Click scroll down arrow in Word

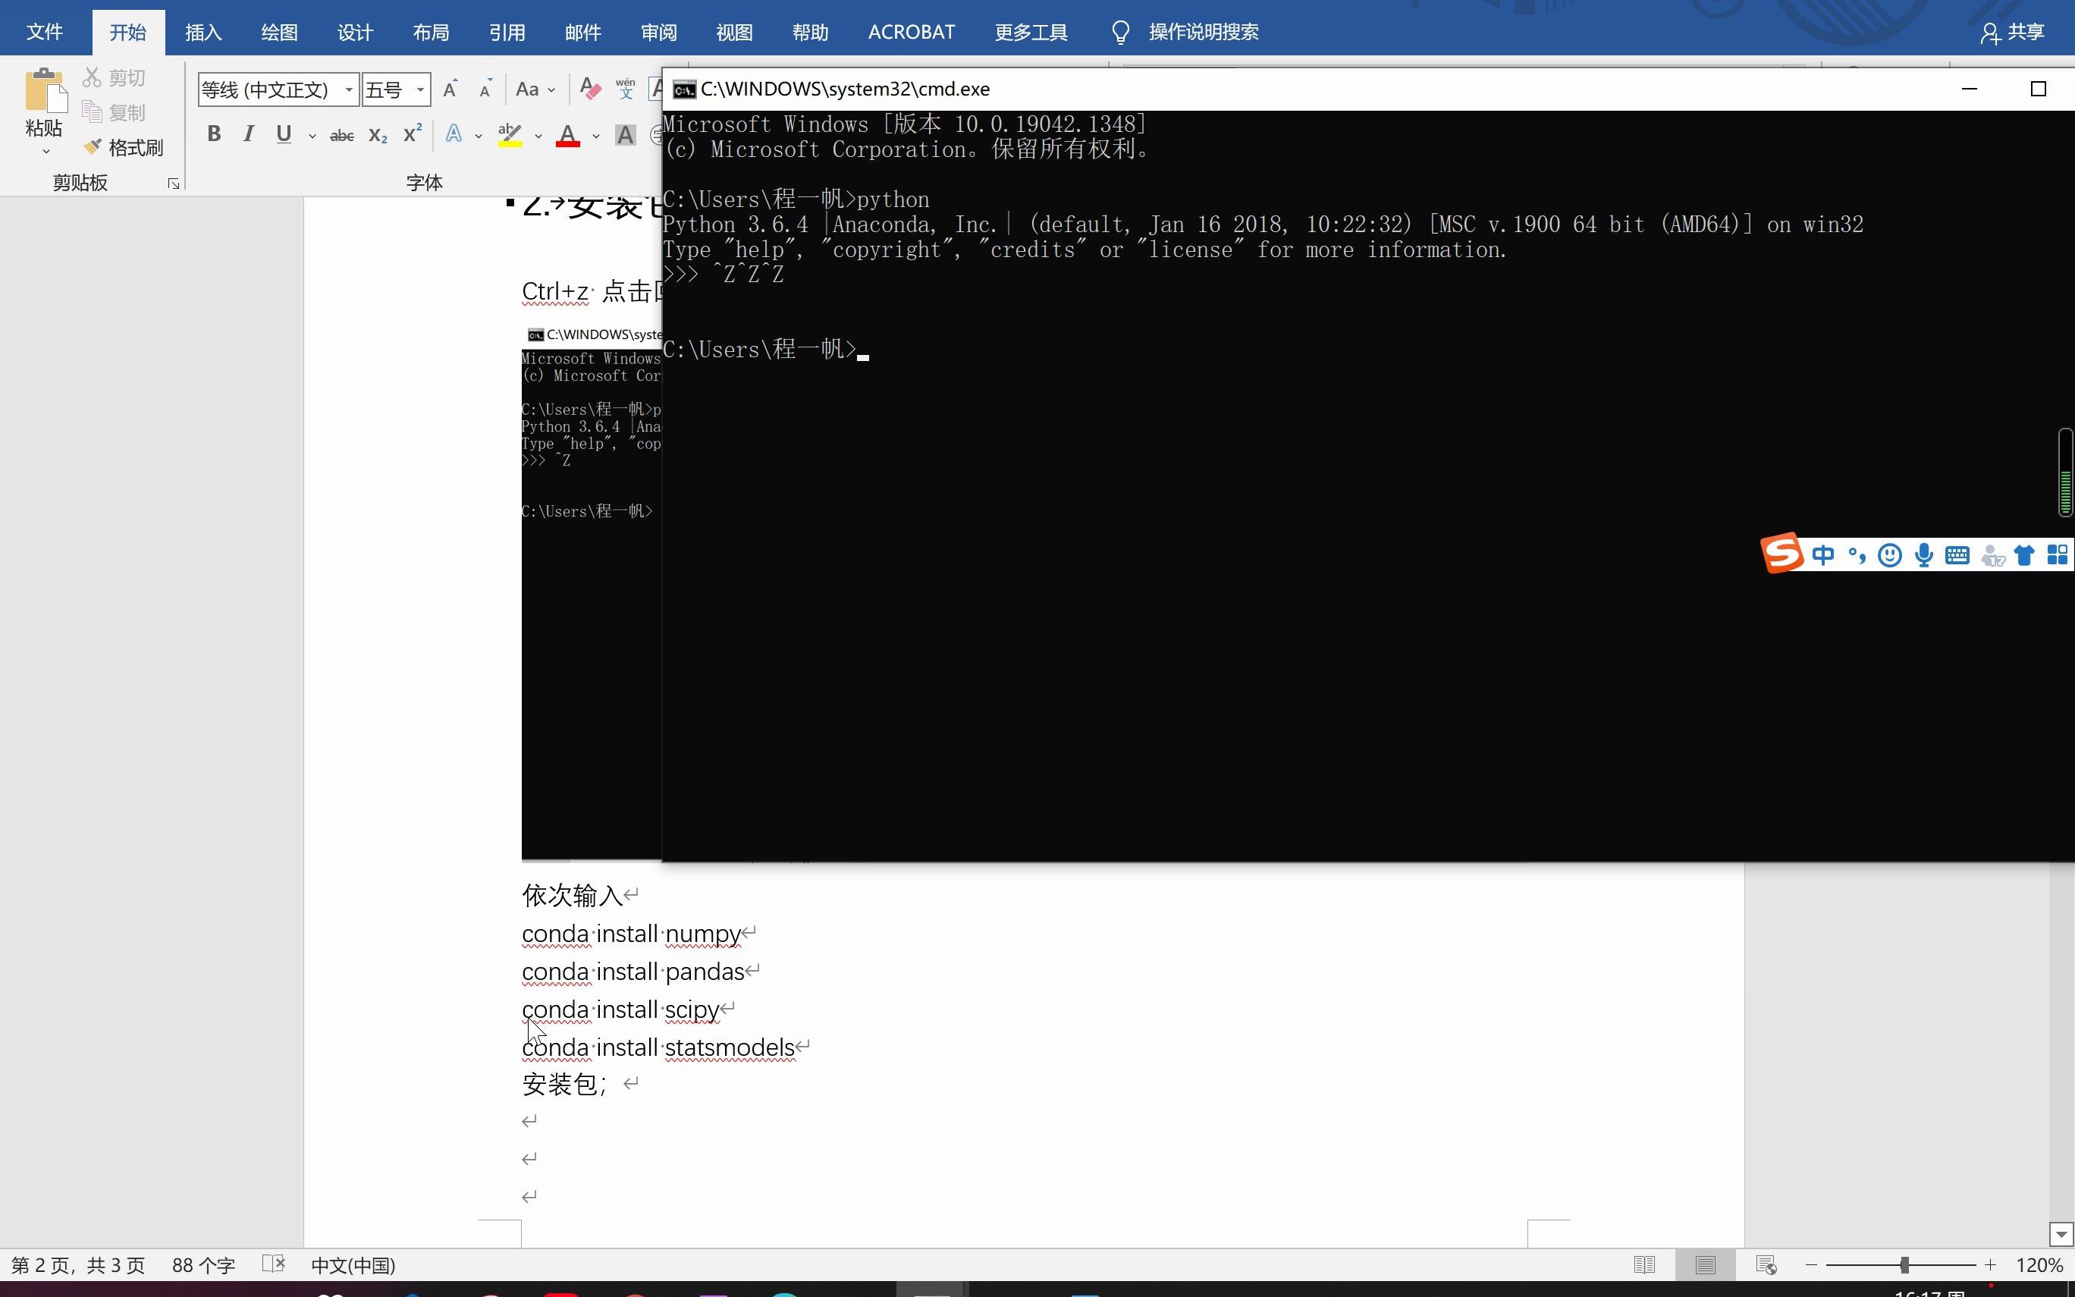(2061, 1234)
